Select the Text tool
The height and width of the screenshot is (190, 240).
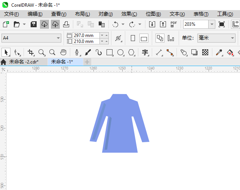pos(145,52)
